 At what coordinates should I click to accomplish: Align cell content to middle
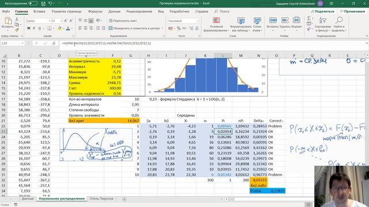[85, 21]
